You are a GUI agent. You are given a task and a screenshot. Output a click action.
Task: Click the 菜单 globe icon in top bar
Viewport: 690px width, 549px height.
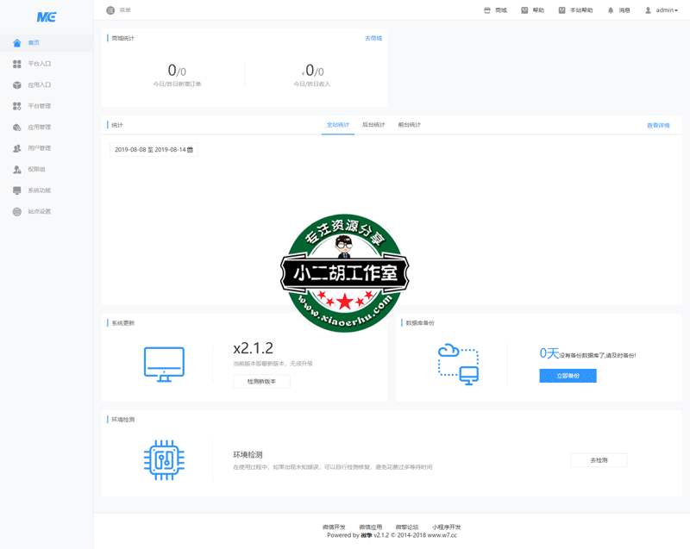(110, 10)
